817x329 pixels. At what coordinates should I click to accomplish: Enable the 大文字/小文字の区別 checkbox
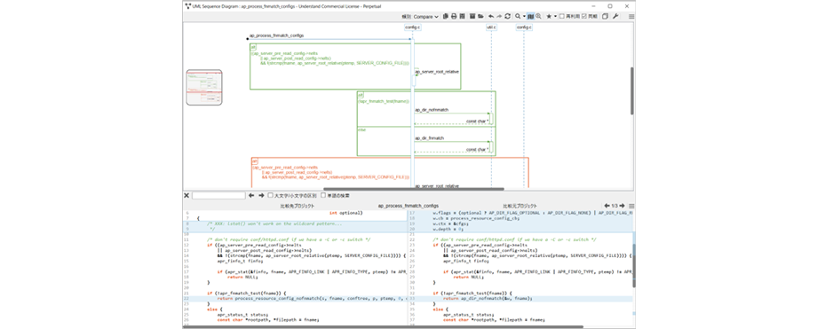271,196
